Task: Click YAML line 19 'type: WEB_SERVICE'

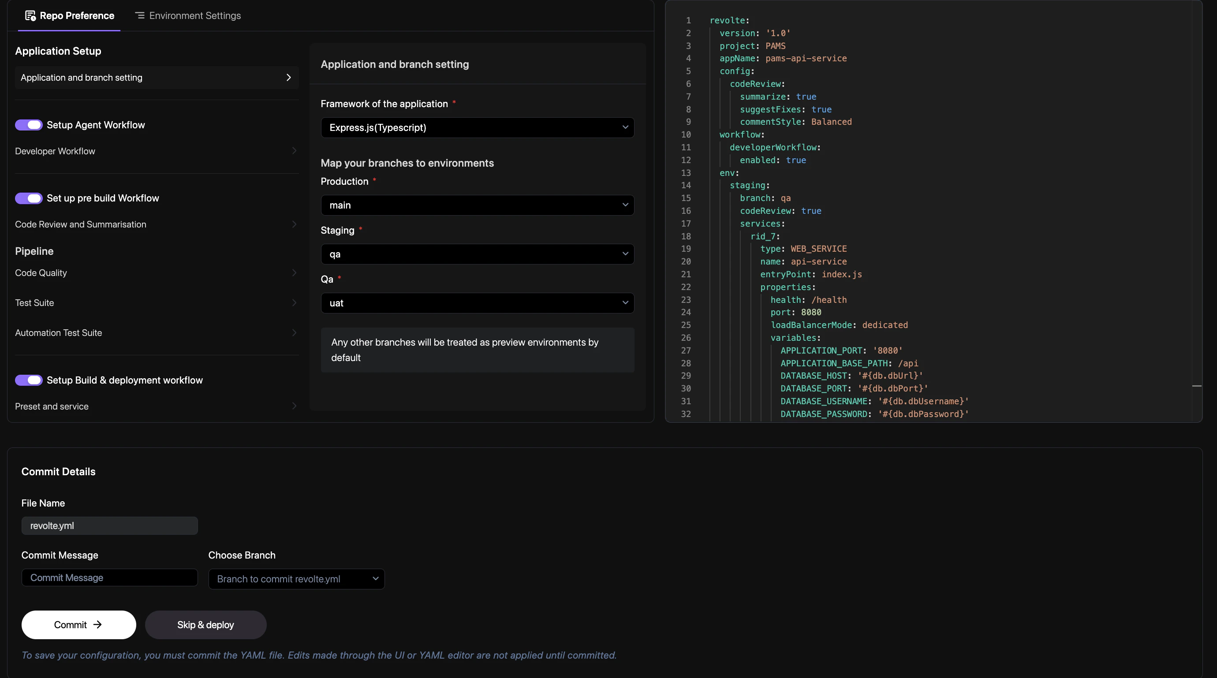Action: (803, 249)
